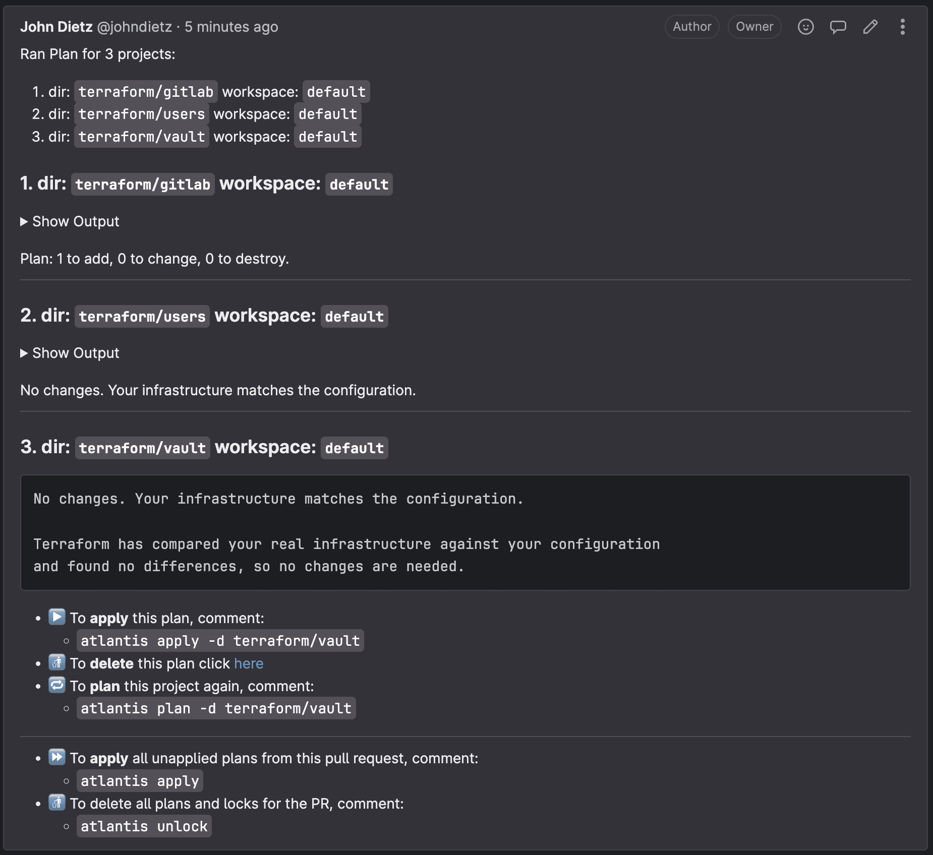Edit comment with pencil icon
The width and height of the screenshot is (933, 855).
click(870, 27)
